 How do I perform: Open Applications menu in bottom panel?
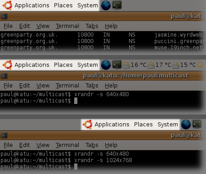112,125
